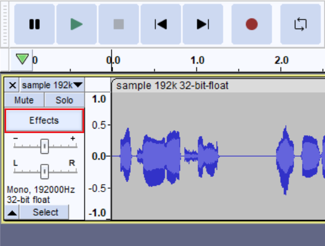
Task: Click the L/R pan slider handle
Action: (x=44, y=171)
